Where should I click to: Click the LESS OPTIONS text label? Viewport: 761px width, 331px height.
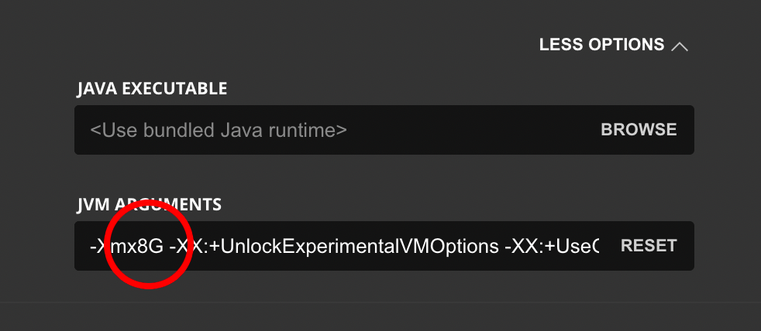pyautogui.click(x=601, y=45)
